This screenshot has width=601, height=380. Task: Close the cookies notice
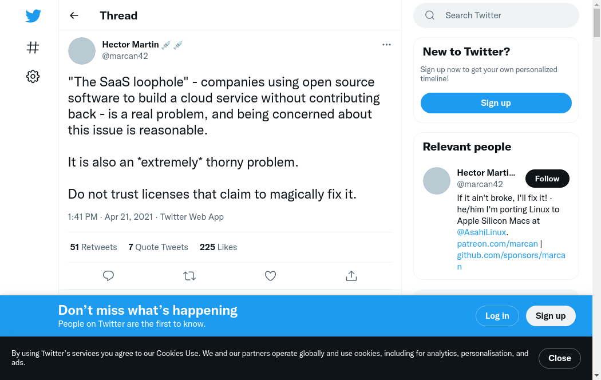[559, 358]
